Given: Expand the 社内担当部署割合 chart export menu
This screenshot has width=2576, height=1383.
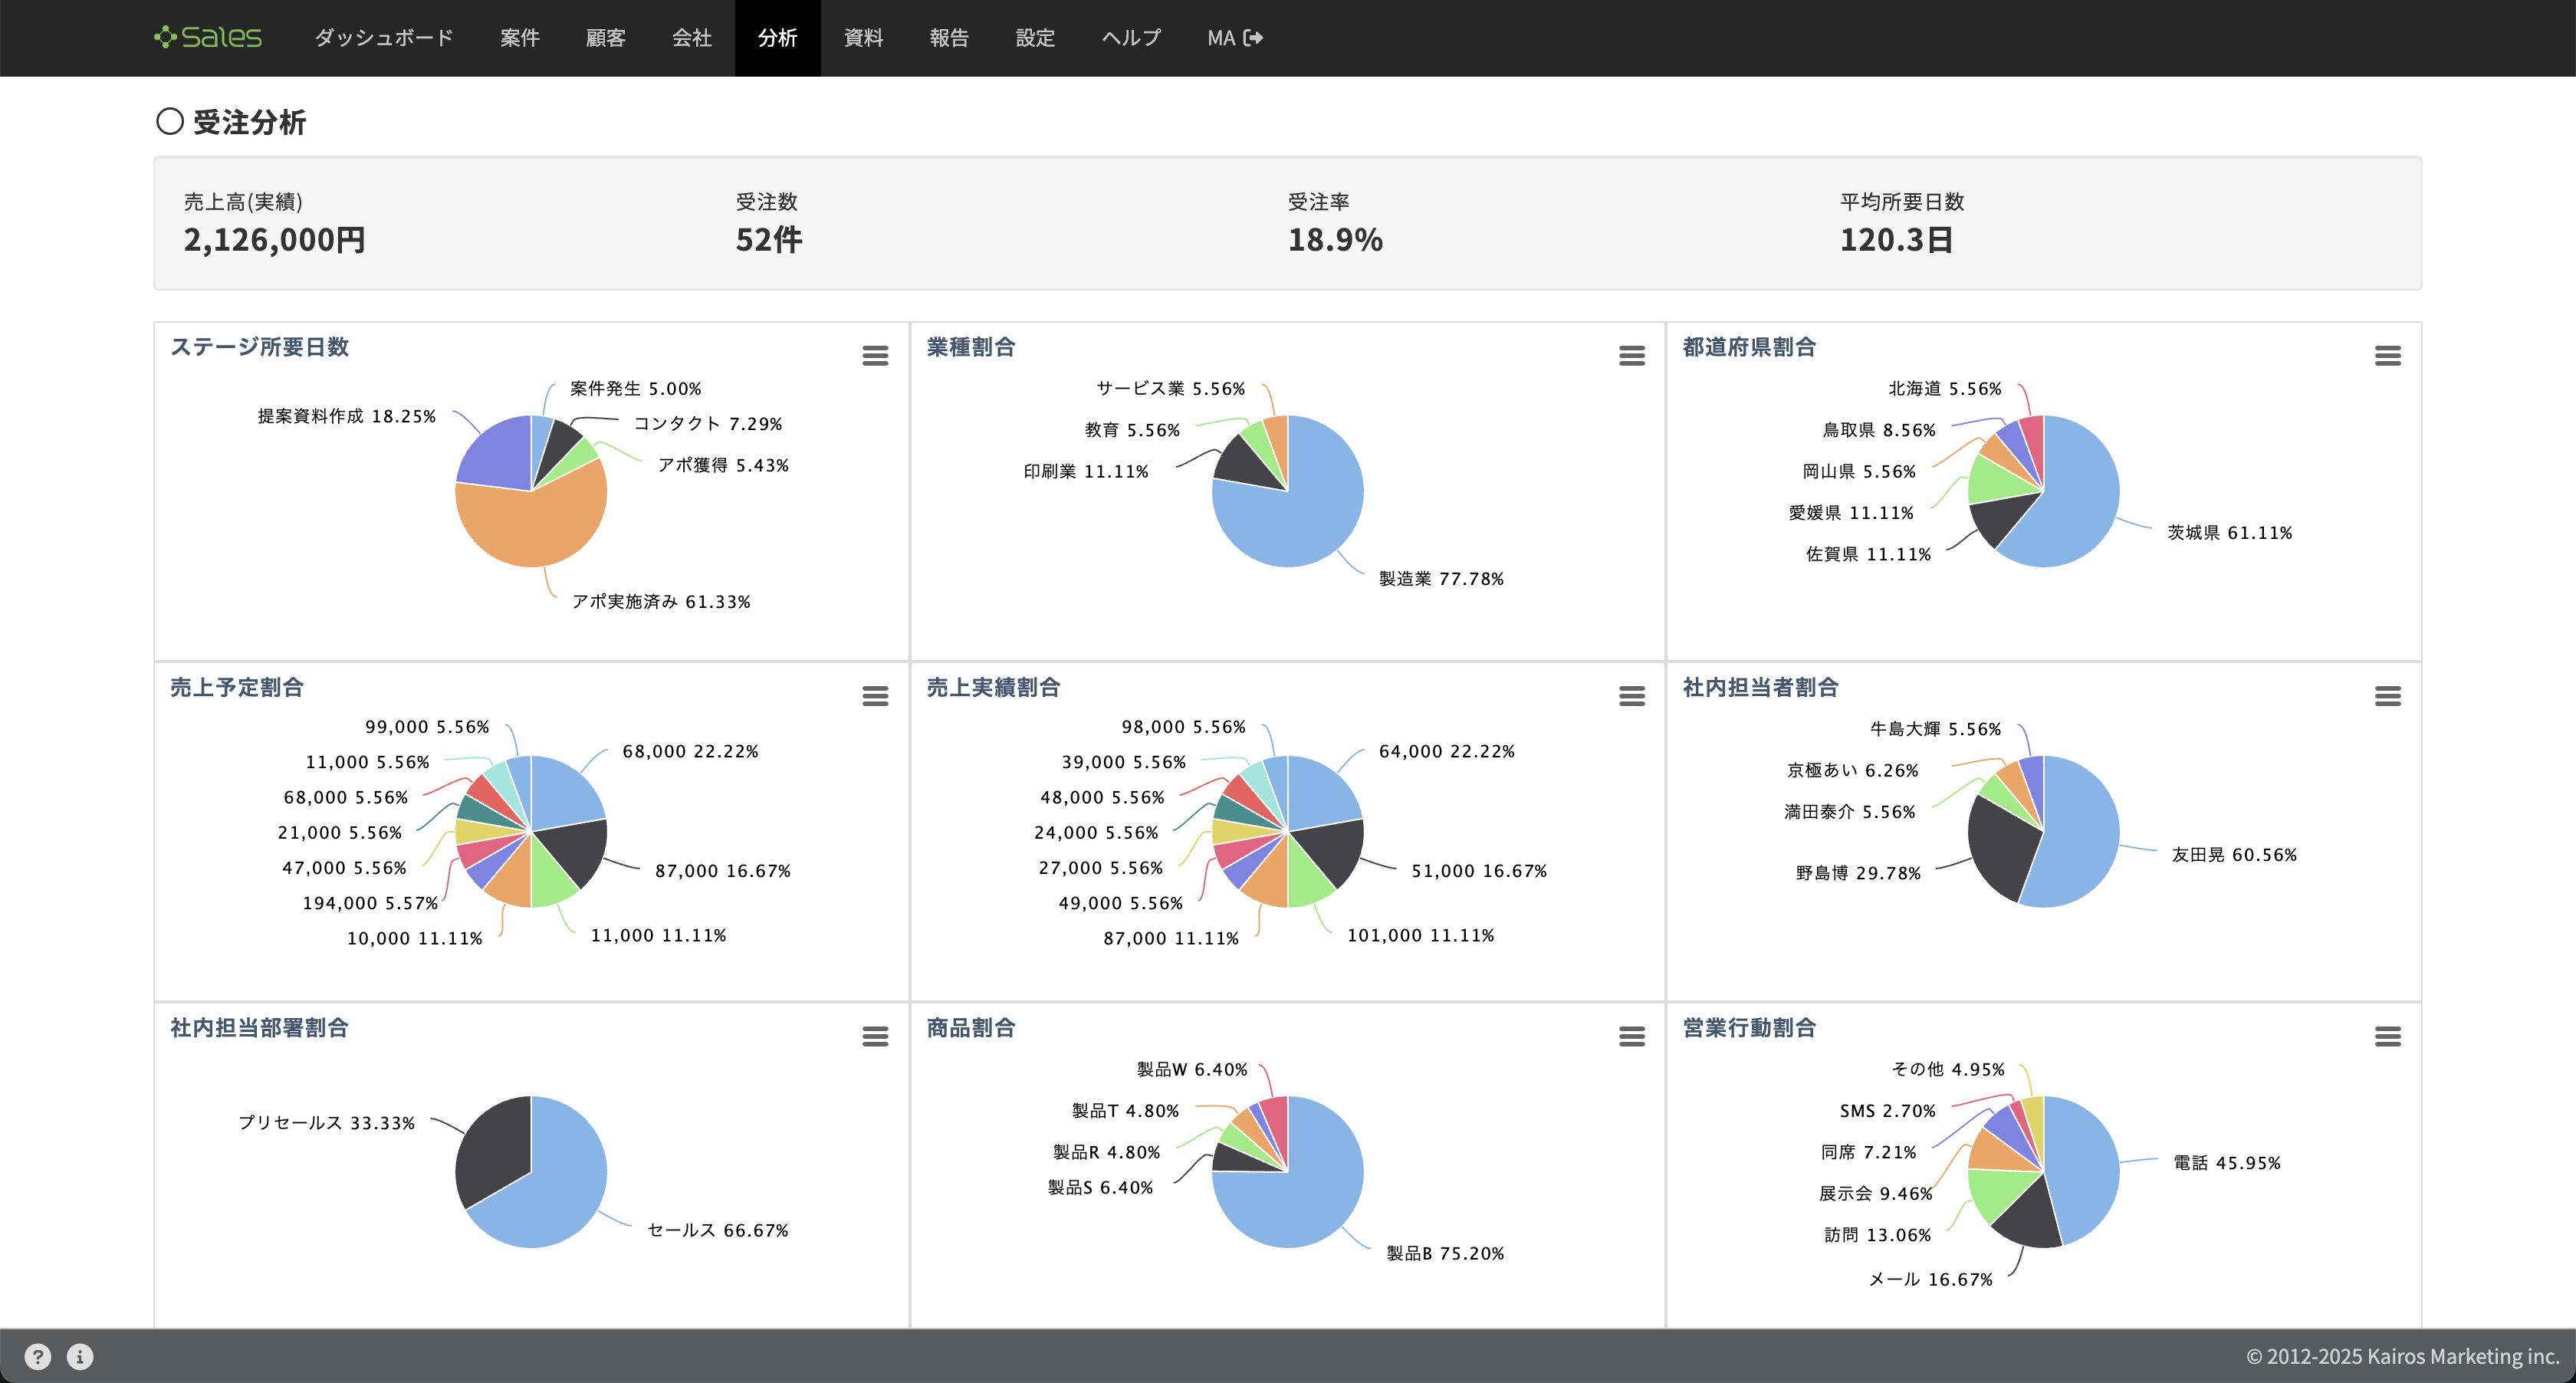Looking at the screenshot, I should pos(875,1037).
